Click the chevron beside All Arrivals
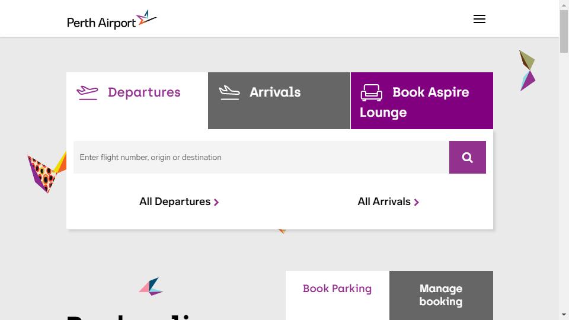The image size is (569, 320). 417,202
